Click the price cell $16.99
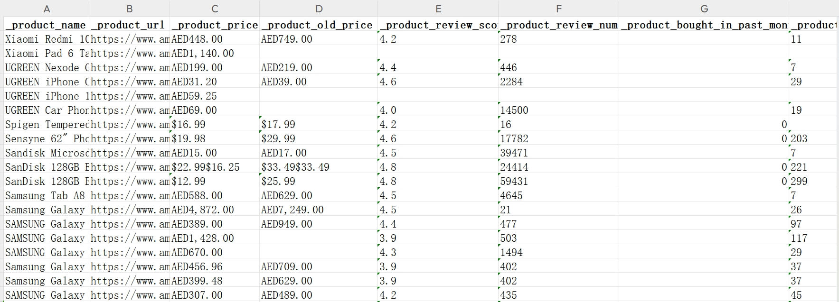 [x=215, y=124]
